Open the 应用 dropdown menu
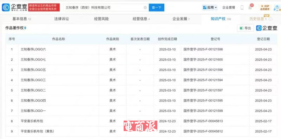Screen dimensions: 281x139 210,7
